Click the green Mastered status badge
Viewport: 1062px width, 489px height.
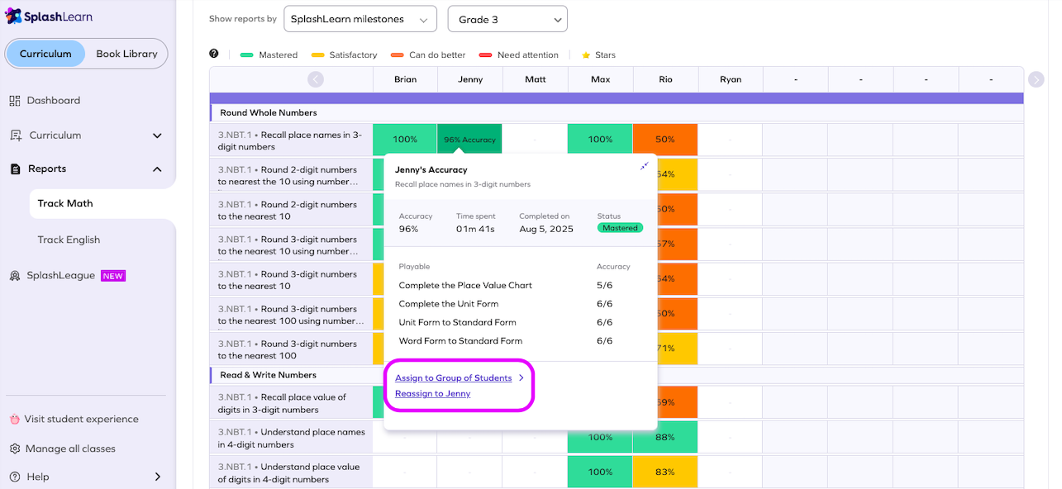(620, 228)
